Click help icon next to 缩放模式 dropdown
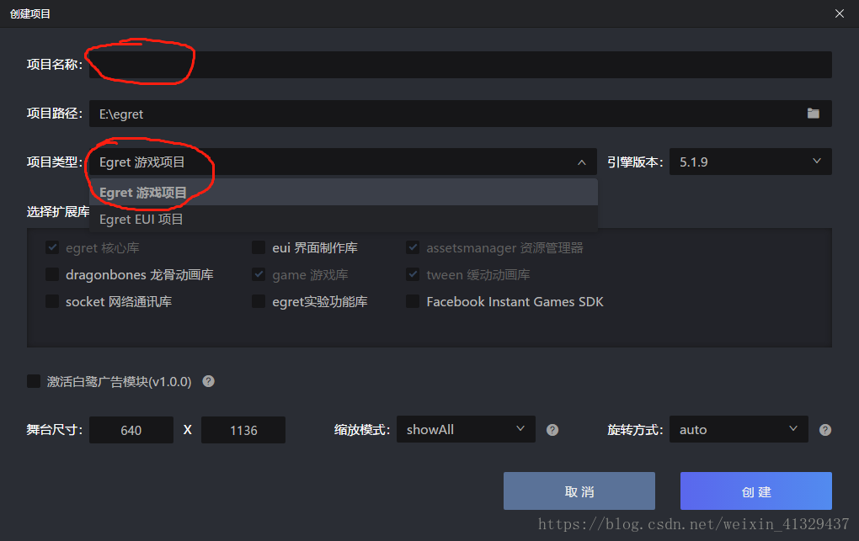The height and width of the screenshot is (541, 859). tap(552, 430)
